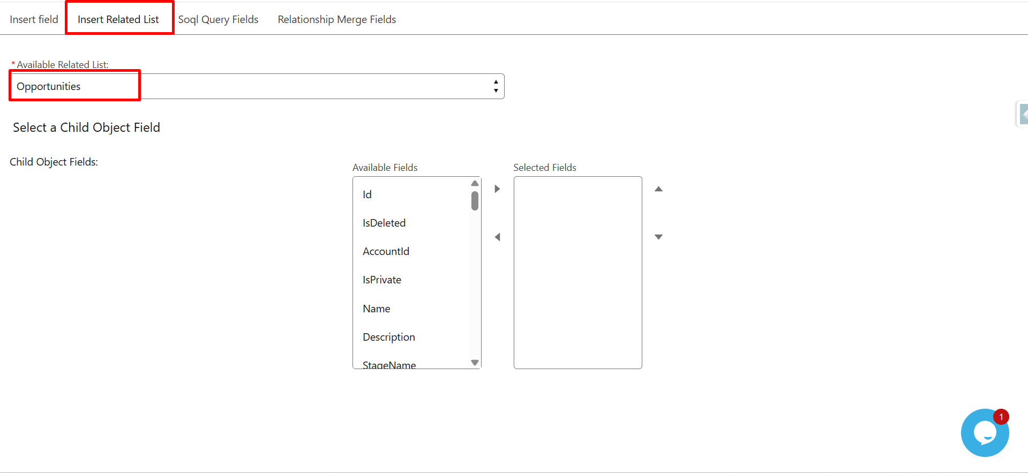Click the dropdown stepper arrows on Opportunities
This screenshot has width=1028, height=473.
point(496,86)
